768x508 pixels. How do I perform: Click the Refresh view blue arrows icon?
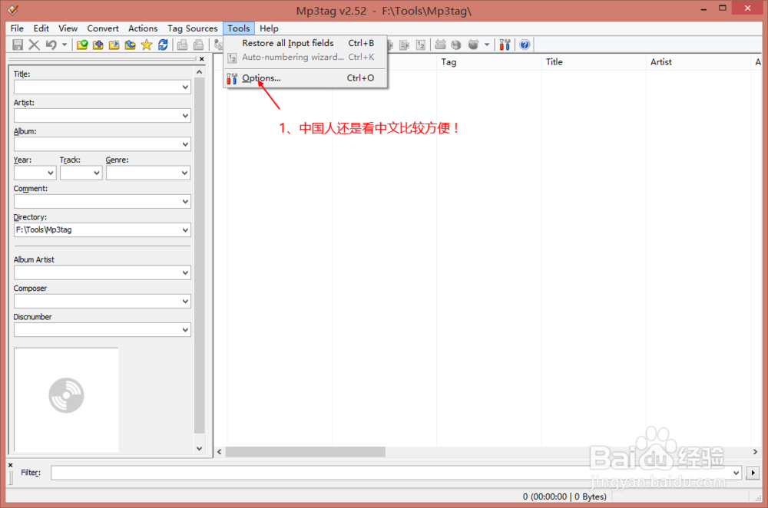click(x=163, y=45)
